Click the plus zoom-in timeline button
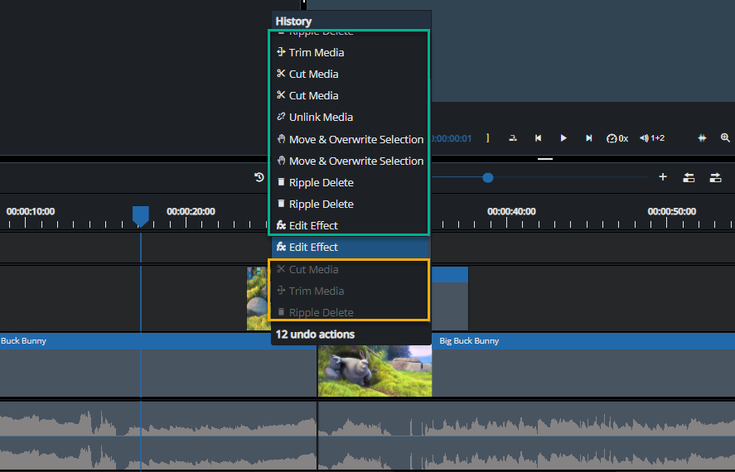The width and height of the screenshot is (735, 472). [663, 177]
